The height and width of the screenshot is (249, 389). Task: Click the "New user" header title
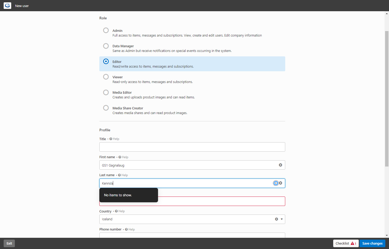click(x=22, y=6)
